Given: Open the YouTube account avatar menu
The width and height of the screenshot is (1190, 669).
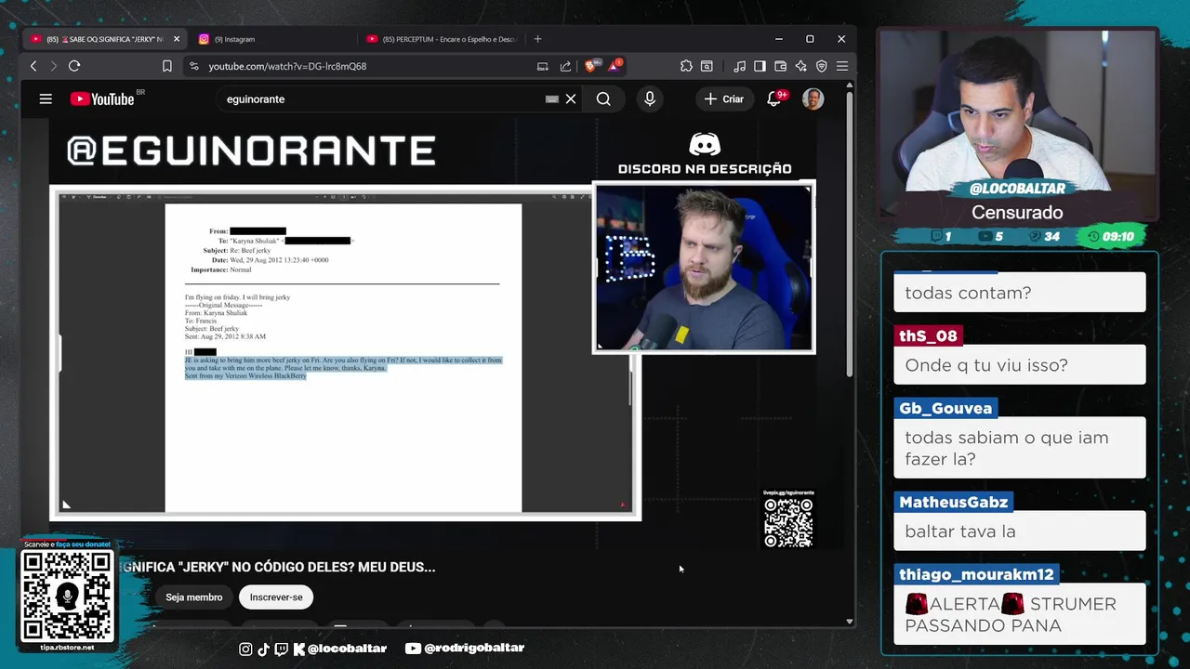Looking at the screenshot, I should click(x=813, y=98).
